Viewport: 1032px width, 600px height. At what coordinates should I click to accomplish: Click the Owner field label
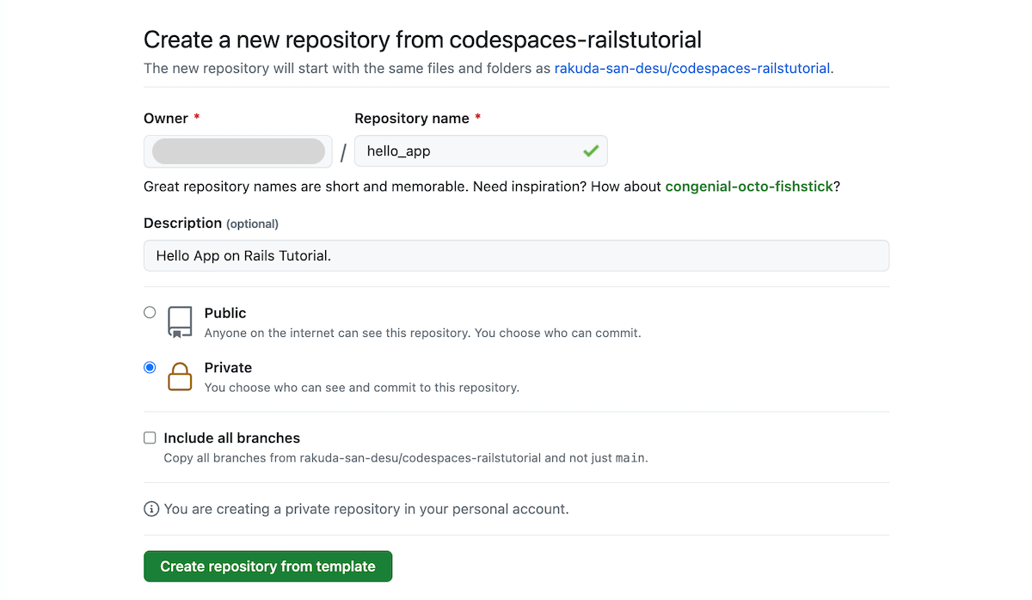(166, 118)
